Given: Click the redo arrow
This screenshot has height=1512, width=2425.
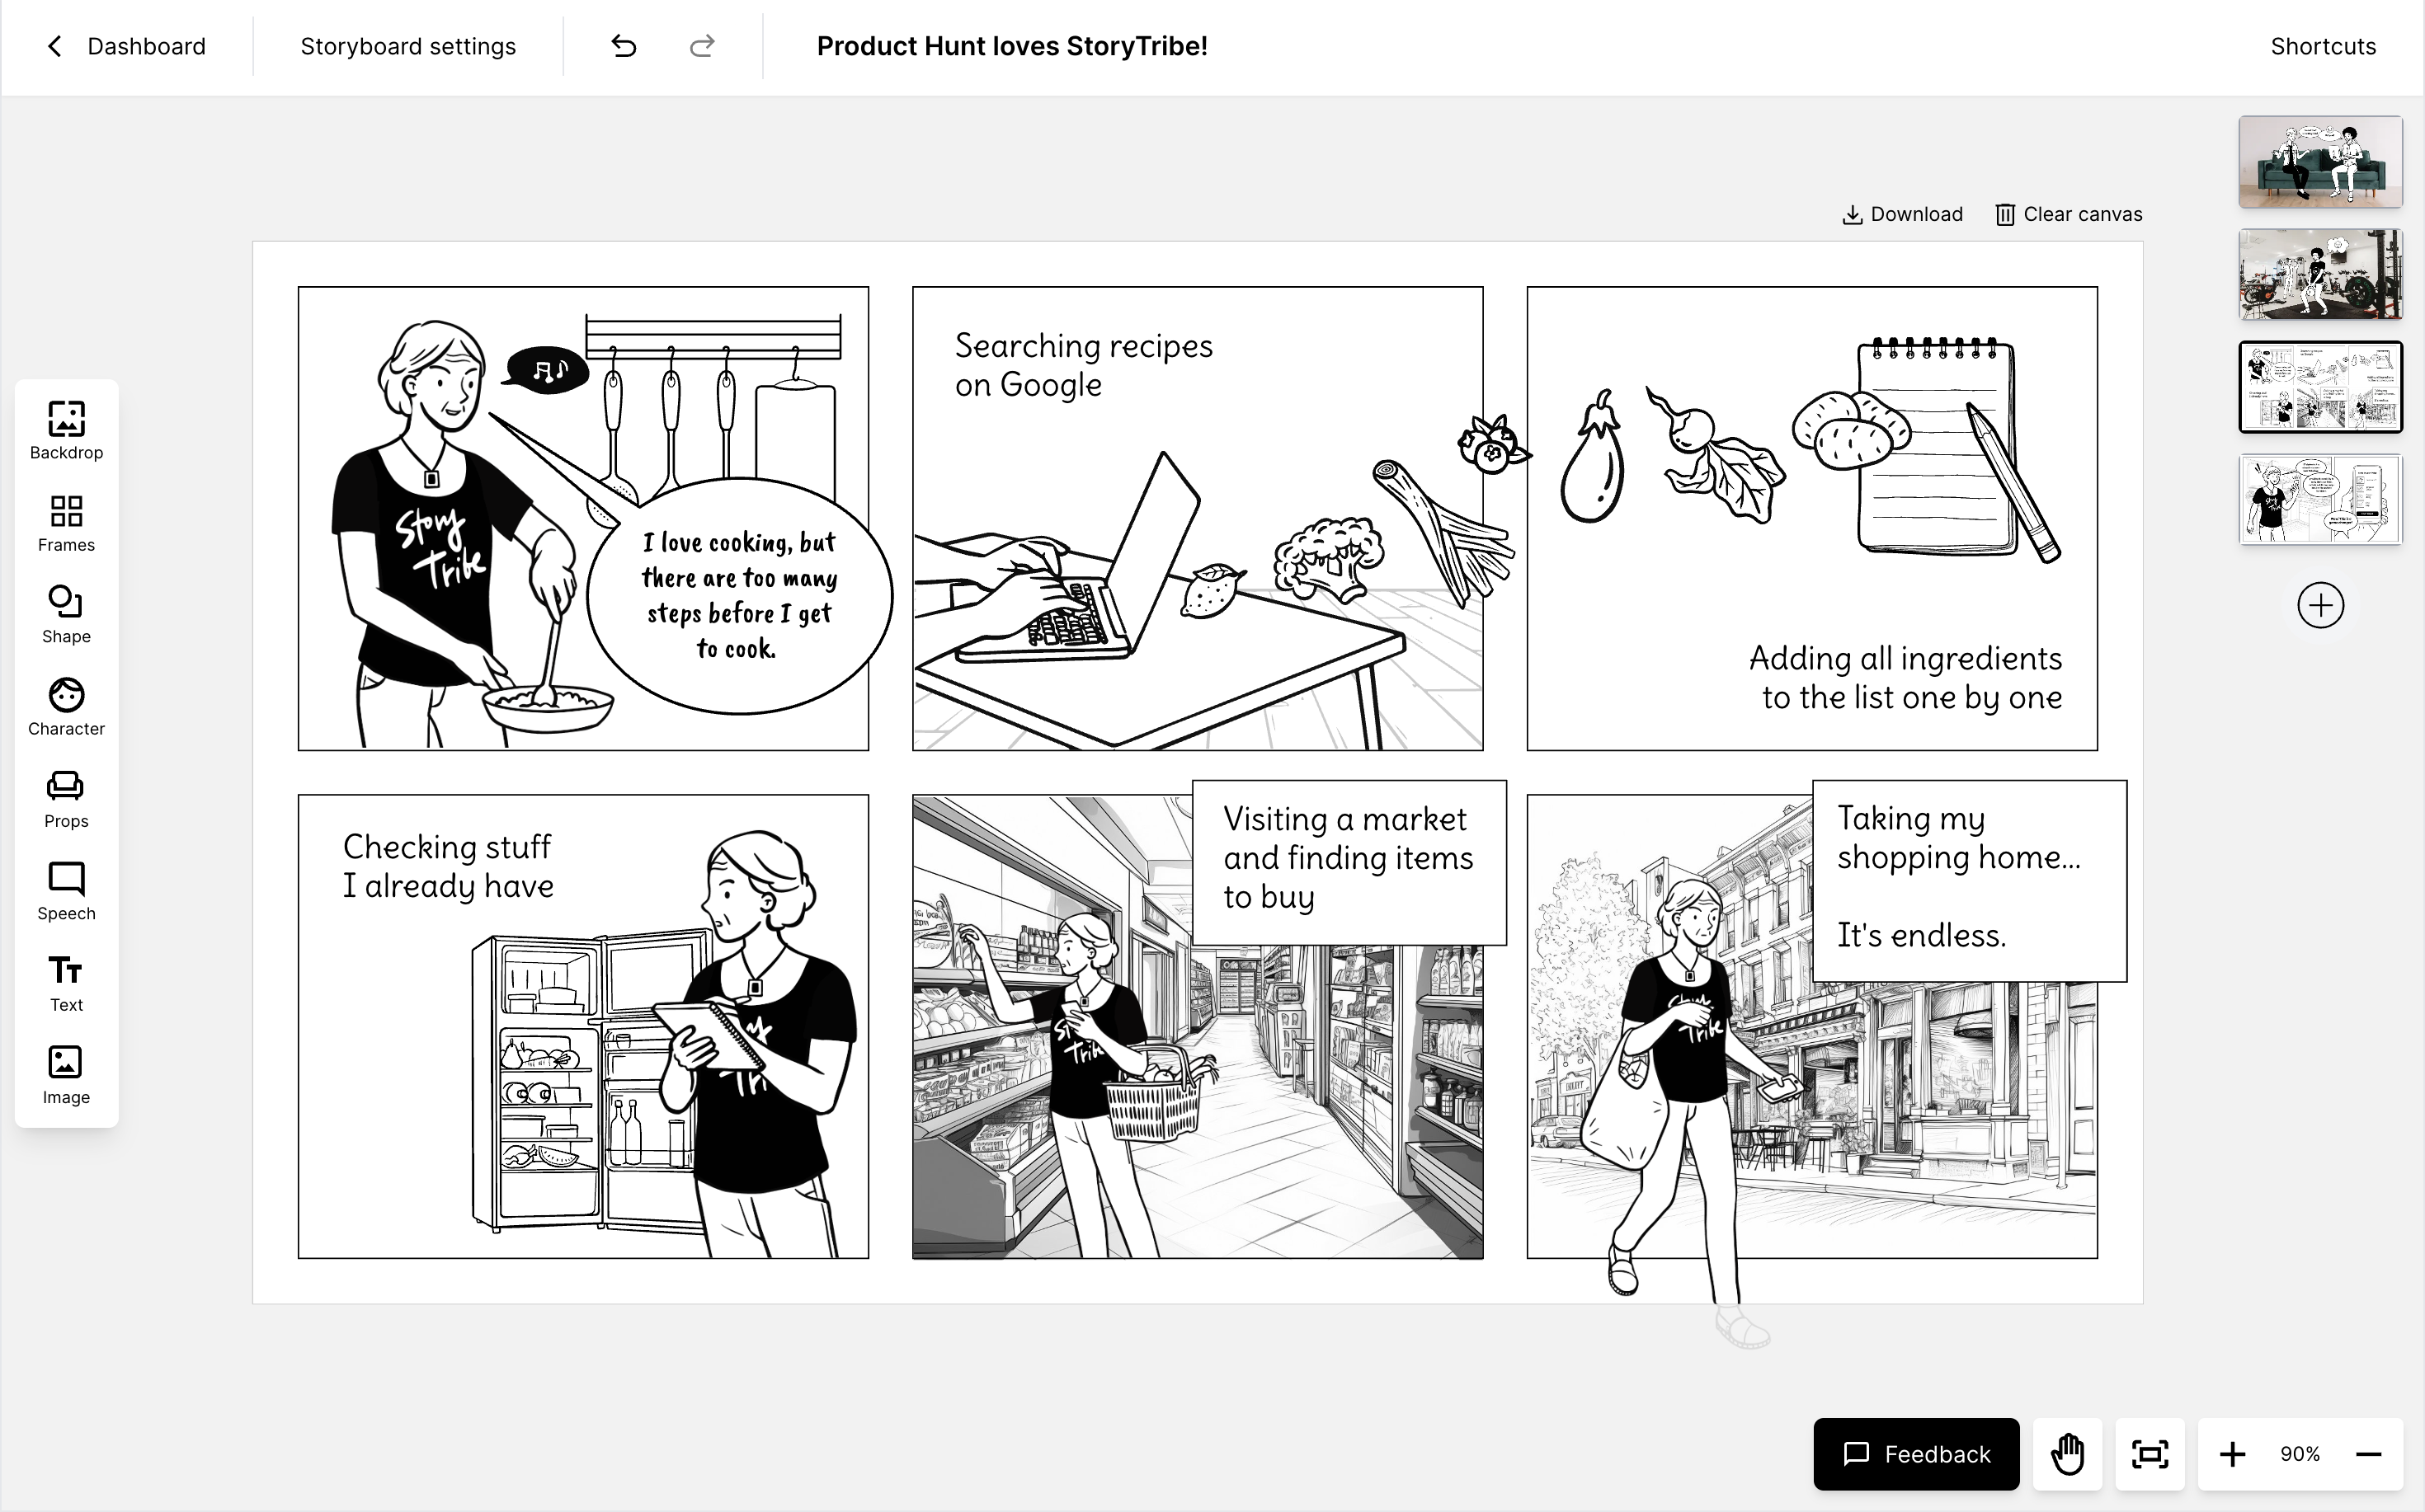Looking at the screenshot, I should point(702,46).
